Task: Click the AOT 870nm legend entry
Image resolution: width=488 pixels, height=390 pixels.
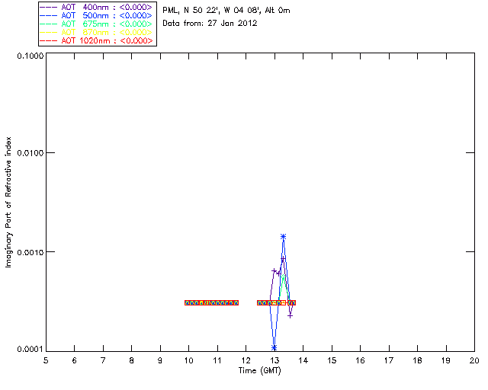Action: [x=97, y=32]
